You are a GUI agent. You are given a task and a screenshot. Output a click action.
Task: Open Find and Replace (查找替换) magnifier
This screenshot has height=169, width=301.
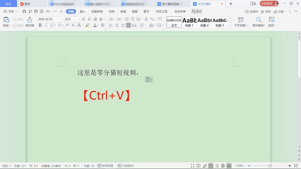[x=258, y=20]
